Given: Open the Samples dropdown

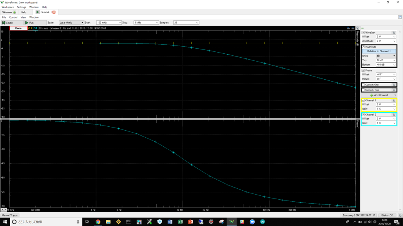Looking at the screenshot, I should click(186, 22).
